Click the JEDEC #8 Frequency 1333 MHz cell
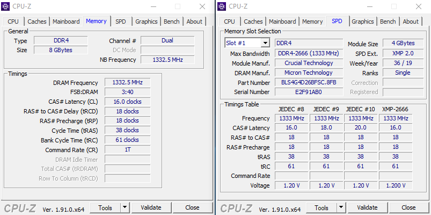 (291, 118)
